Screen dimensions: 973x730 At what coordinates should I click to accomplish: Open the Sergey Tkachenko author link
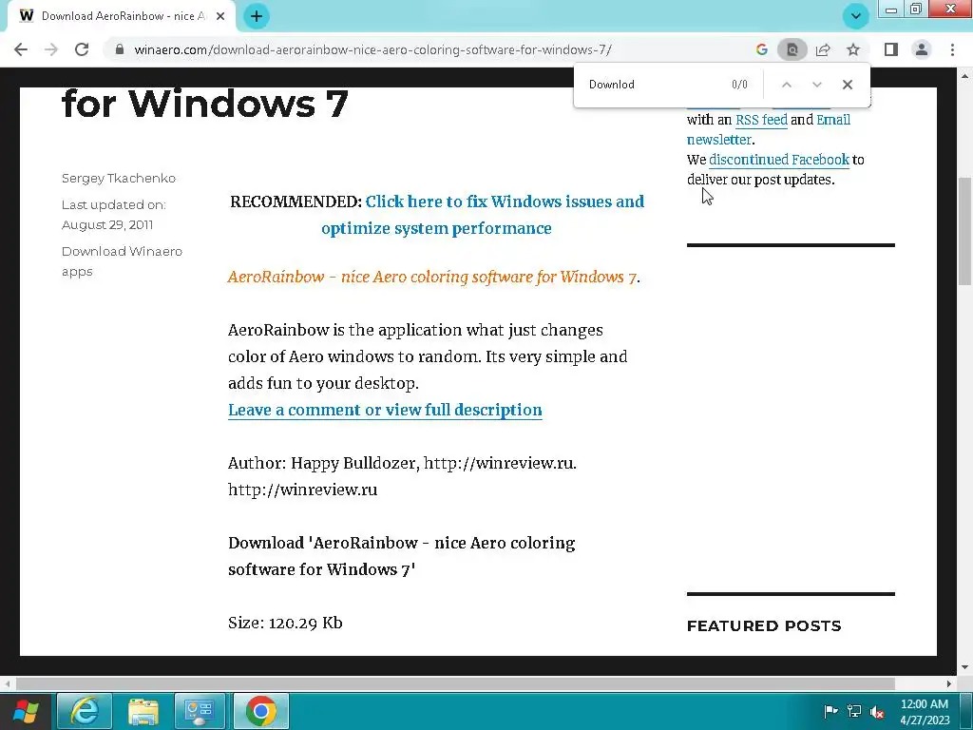coord(119,178)
